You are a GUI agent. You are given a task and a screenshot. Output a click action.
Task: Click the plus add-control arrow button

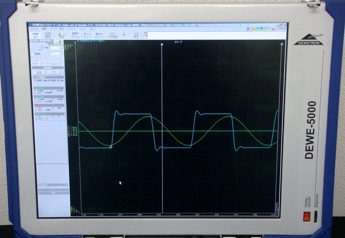click(x=40, y=48)
